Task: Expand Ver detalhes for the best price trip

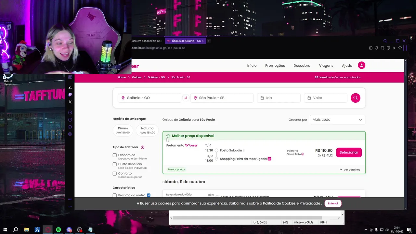Action: [x=350, y=170]
